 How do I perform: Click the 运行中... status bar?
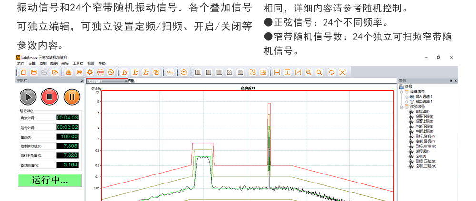(50, 180)
